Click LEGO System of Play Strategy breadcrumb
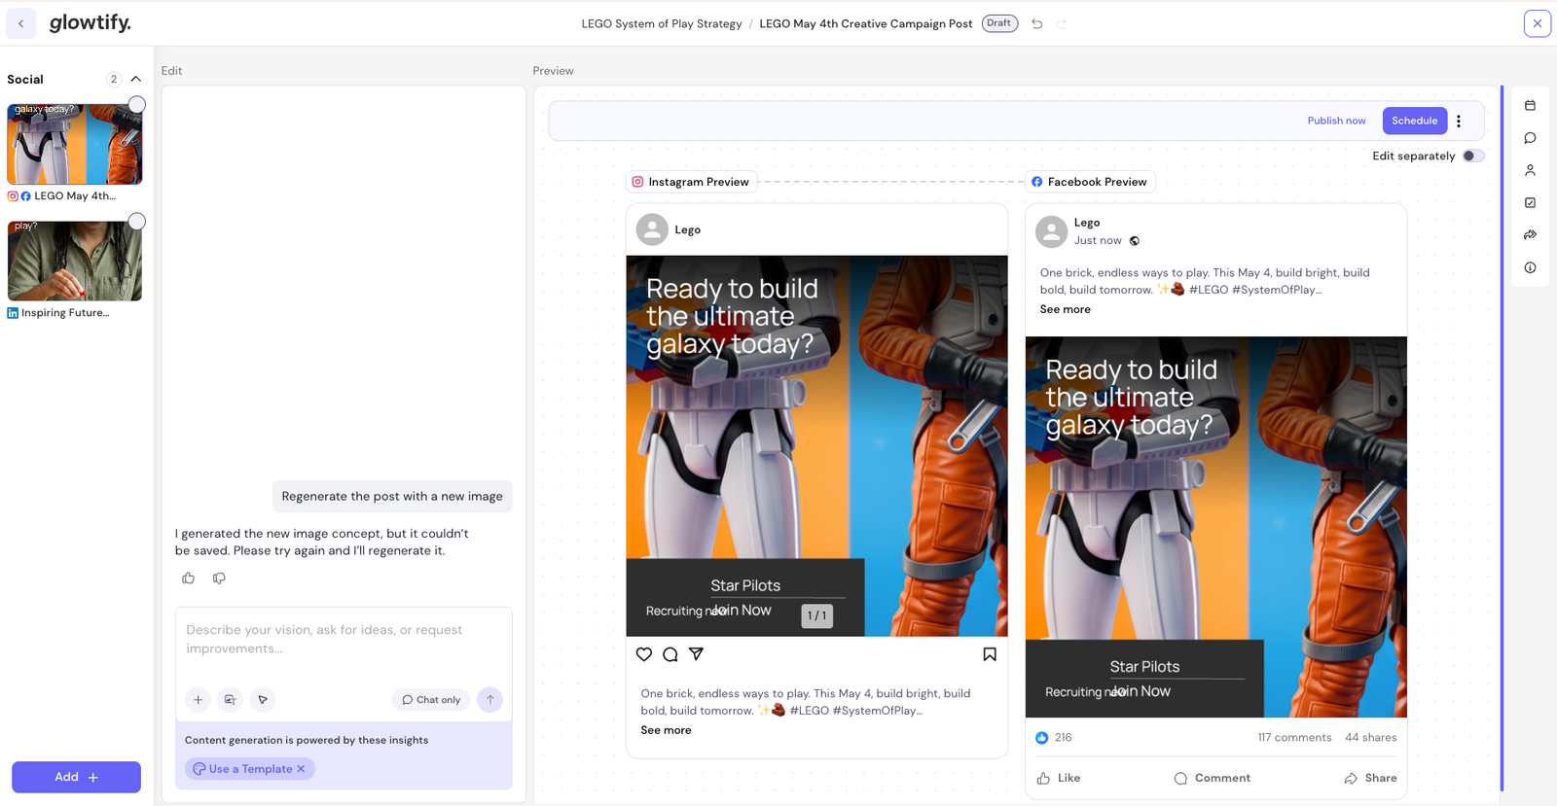 pos(662,23)
